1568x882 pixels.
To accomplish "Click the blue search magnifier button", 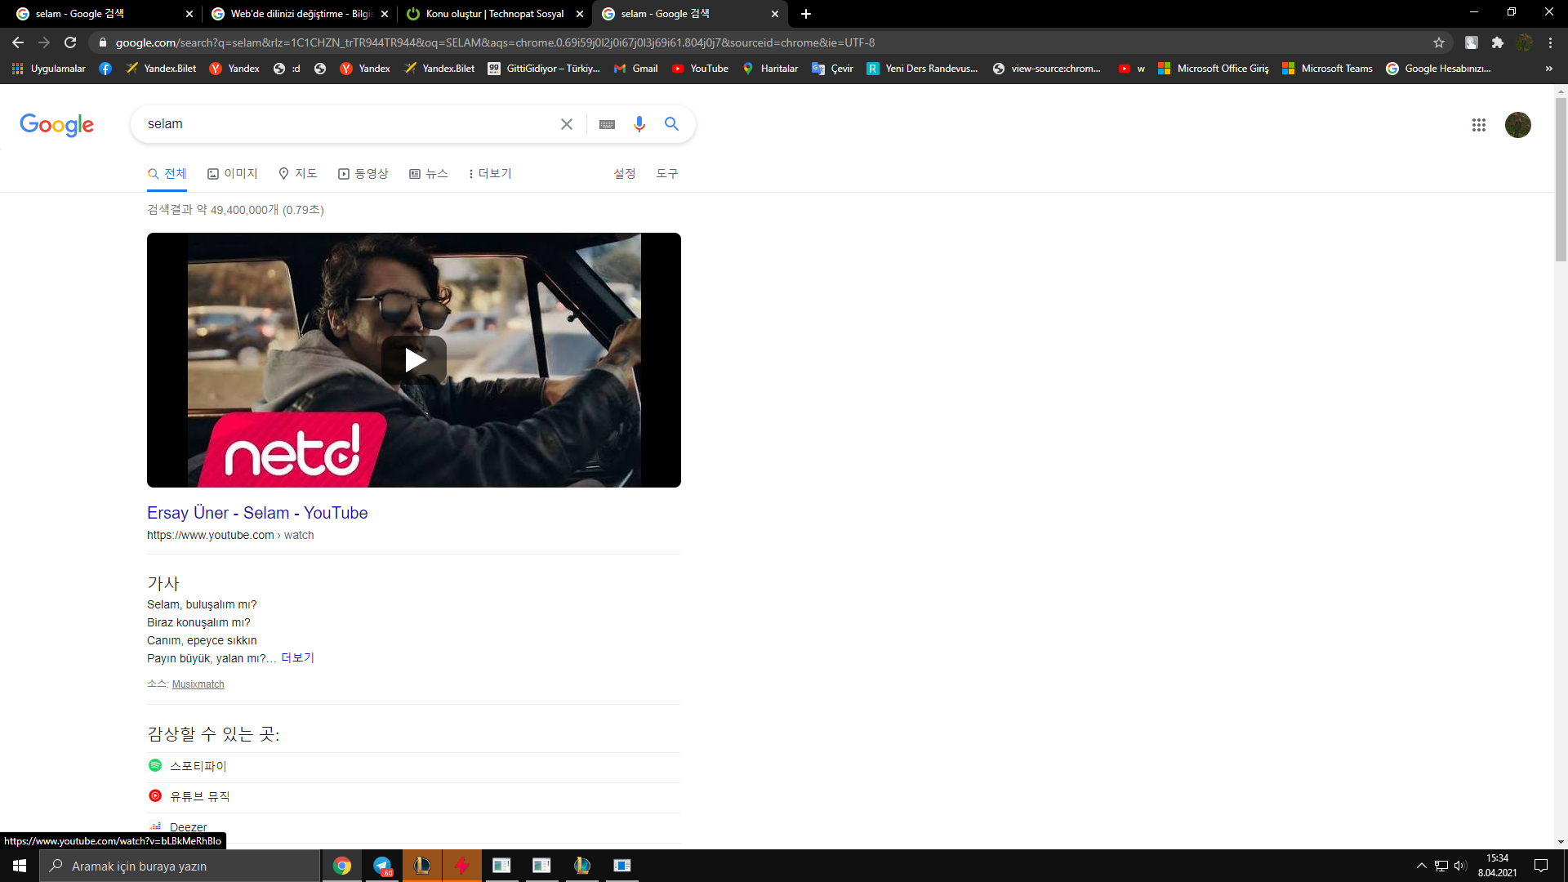I will coord(671,124).
